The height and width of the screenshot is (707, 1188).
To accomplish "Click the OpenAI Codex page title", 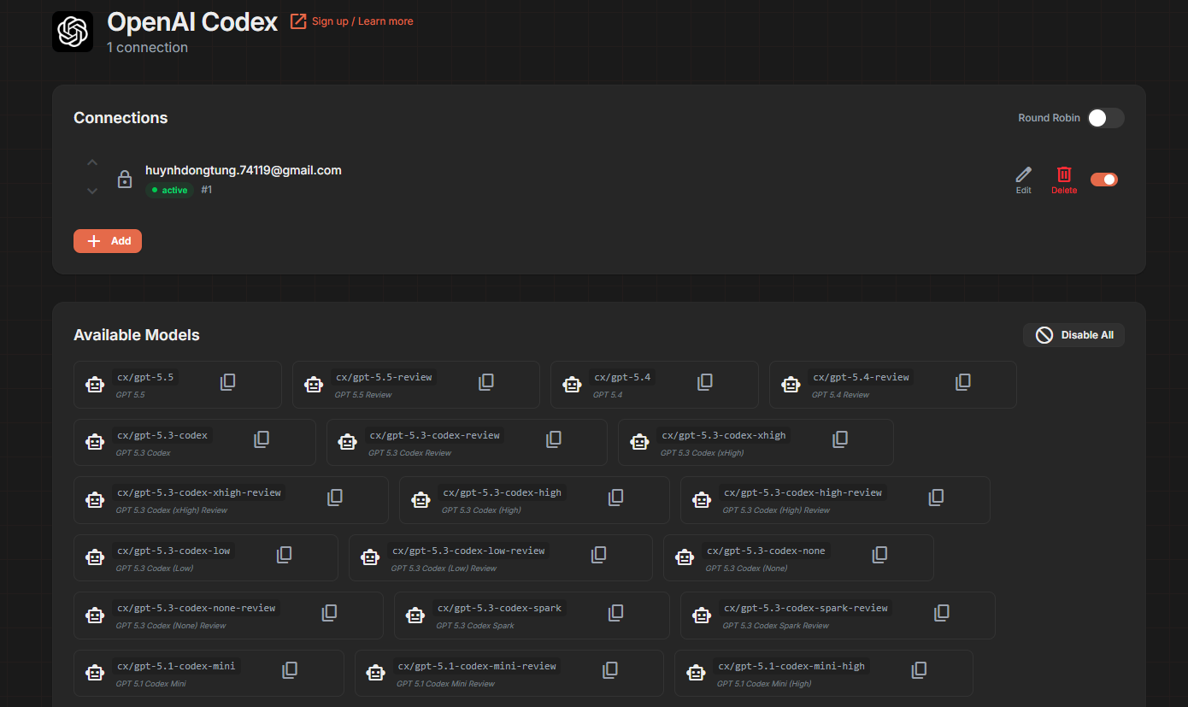I will tap(192, 21).
